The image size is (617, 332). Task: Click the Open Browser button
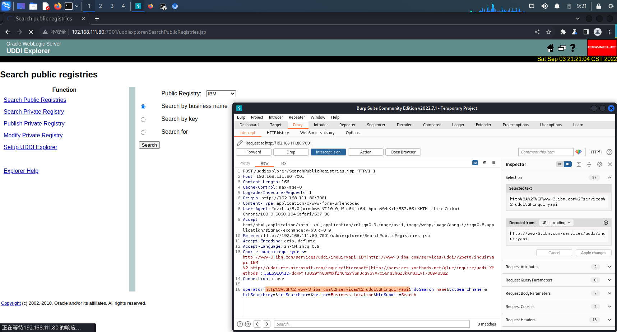coord(403,152)
